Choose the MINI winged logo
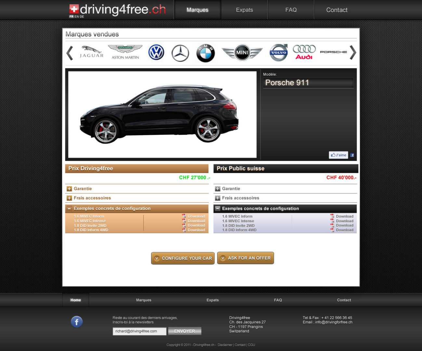This screenshot has width=422, height=351. 242,52
